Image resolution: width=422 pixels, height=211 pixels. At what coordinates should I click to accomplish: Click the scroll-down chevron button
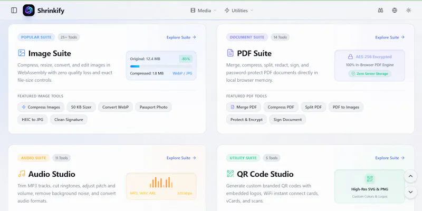point(410,192)
